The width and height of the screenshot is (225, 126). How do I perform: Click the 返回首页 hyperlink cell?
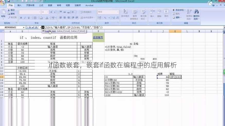(x=98, y=38)
